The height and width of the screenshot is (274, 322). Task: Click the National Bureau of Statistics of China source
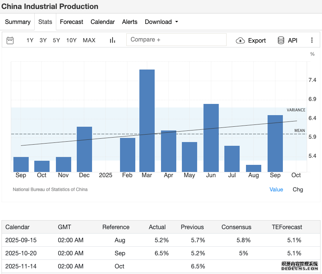pos(50,189)
